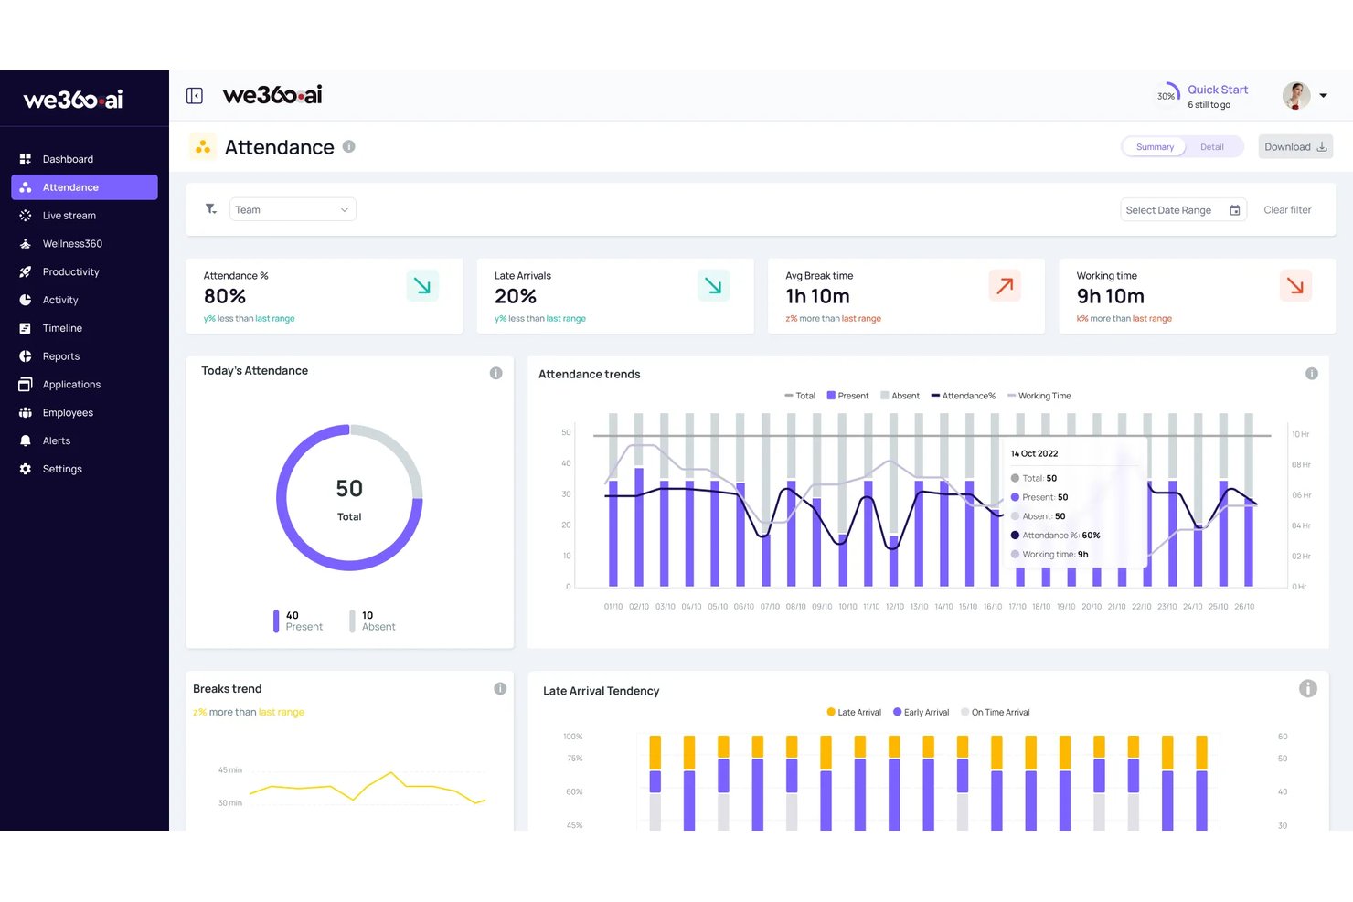Viewport: 1353px width, 902px height.
Task: Open Settings from the sidebar
Action: [84, 469]
